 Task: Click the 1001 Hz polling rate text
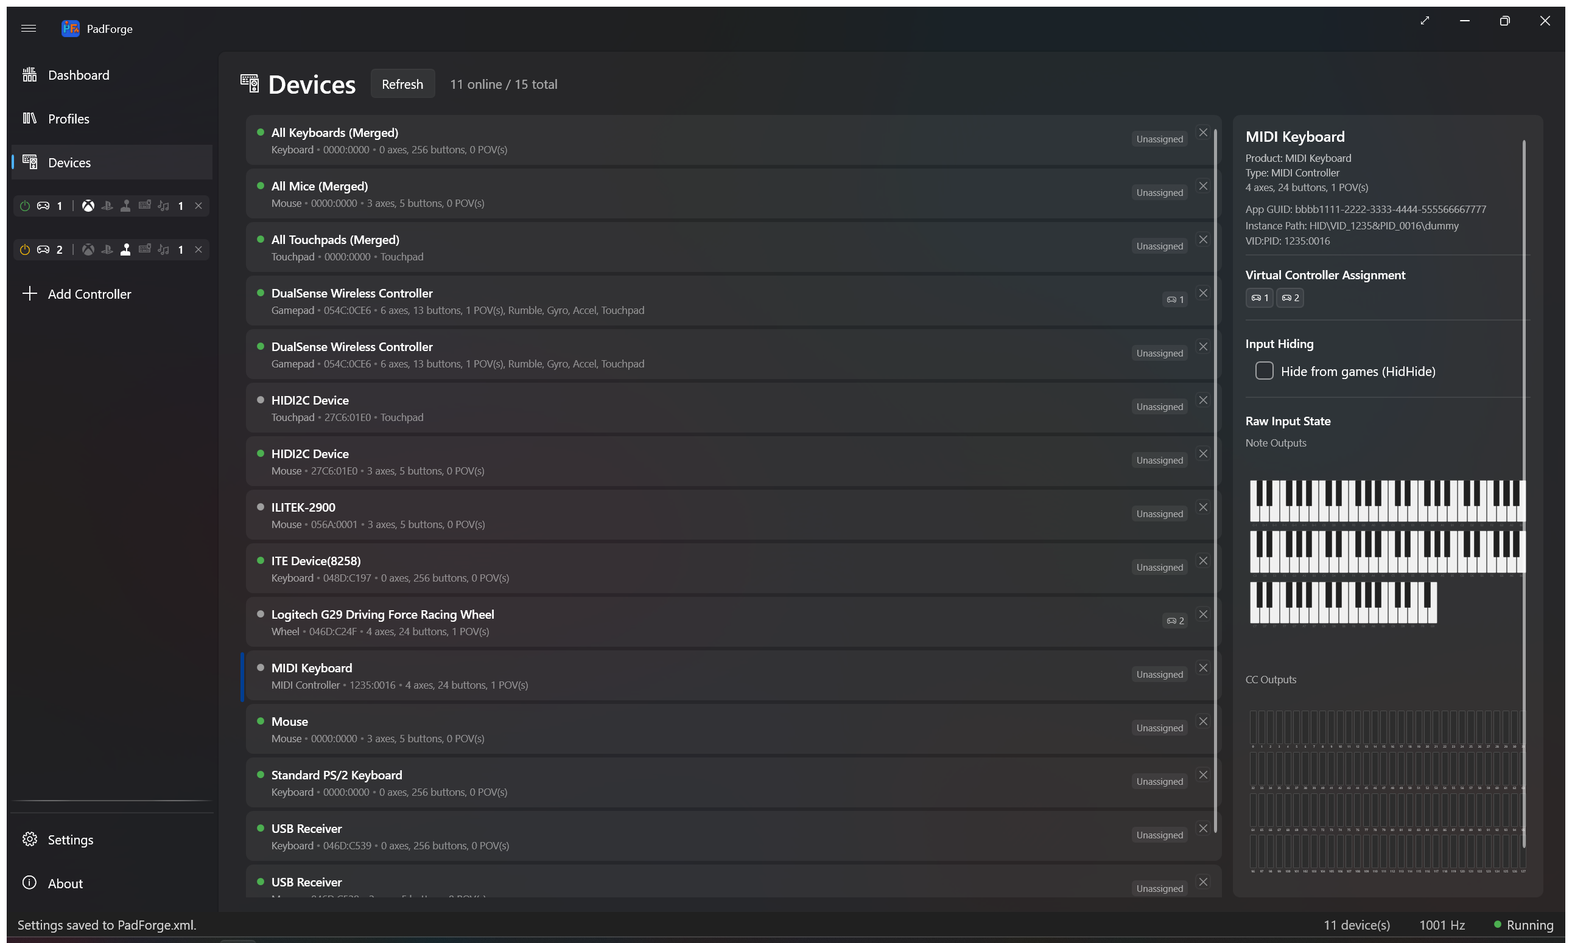1442,925
